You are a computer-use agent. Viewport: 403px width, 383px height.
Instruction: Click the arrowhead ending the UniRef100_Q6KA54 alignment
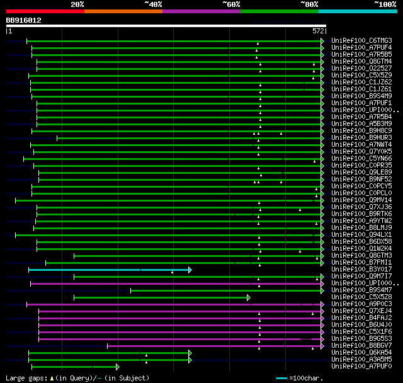pyautogui.click(x=190, y=353)
